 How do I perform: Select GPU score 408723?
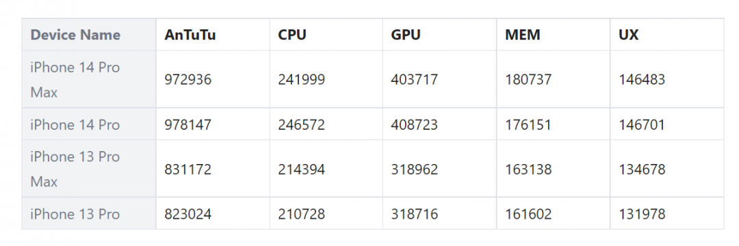[414, 124]
